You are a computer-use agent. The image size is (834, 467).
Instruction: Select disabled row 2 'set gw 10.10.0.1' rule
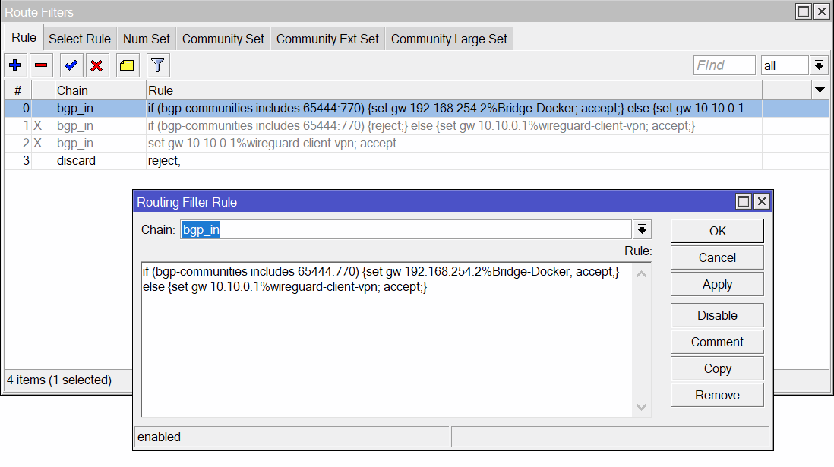click(x=416, y=144)
